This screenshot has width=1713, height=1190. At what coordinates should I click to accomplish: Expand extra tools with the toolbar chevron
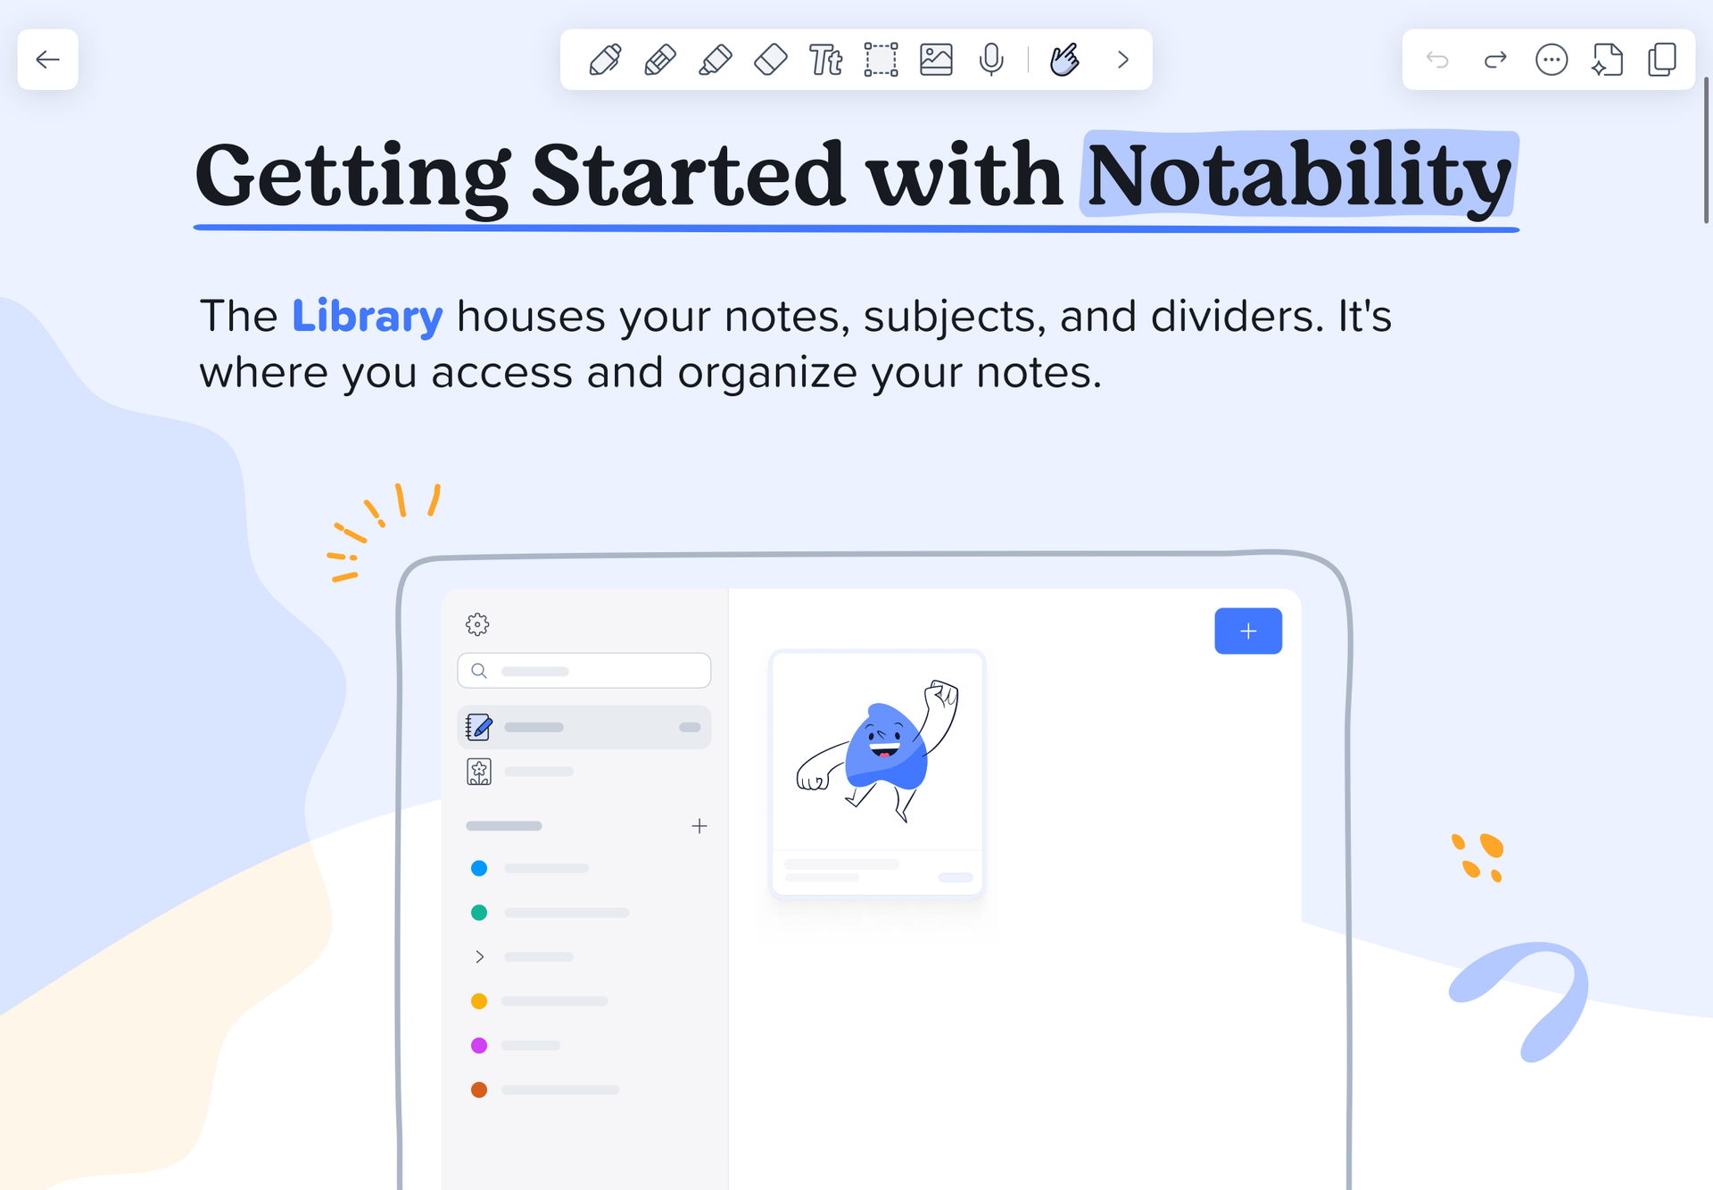(x=1122, y=60)
